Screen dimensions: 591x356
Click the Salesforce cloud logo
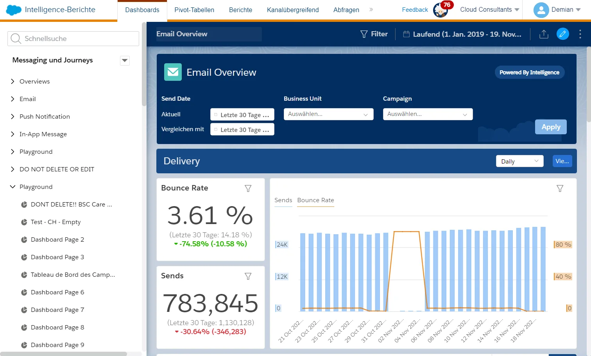pos(13,10)
